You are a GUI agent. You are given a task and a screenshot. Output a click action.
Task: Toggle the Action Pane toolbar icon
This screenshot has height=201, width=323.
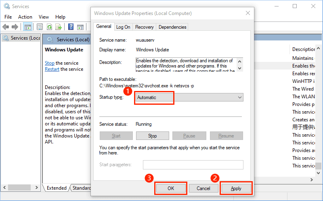coord(80,27)
